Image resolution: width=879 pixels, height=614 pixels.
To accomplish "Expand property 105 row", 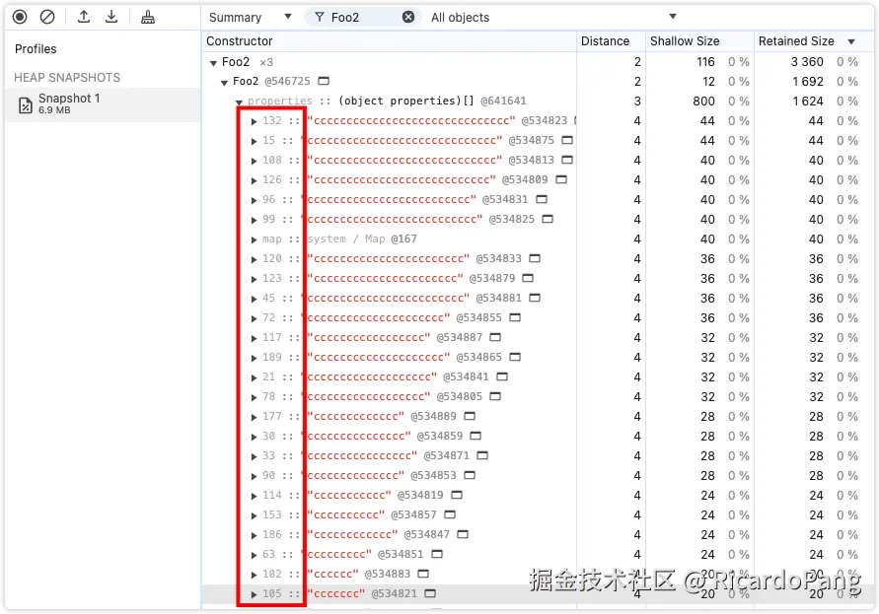I will tap(254, 594).
